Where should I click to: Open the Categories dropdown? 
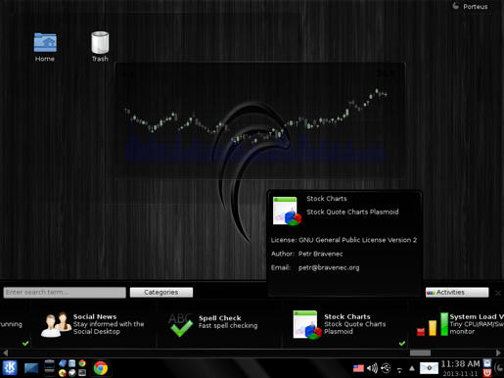pos(161,292)
